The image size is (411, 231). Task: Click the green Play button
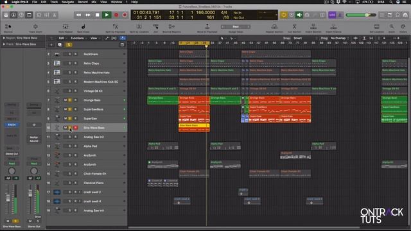click(x=107, y=15)
